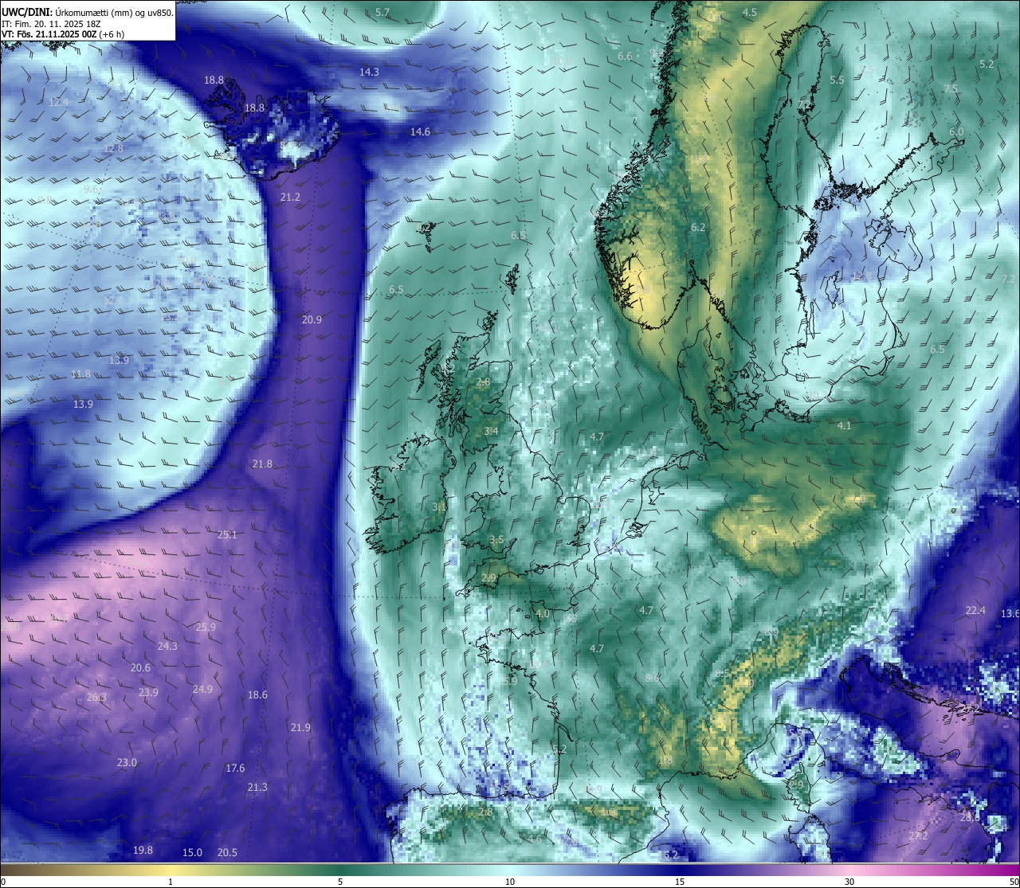Image resolution: width=1020 pixels, height=888 pixels.
Task: Click the 23.0 value label
Action: pyautogui.click(x=127, y=762)
